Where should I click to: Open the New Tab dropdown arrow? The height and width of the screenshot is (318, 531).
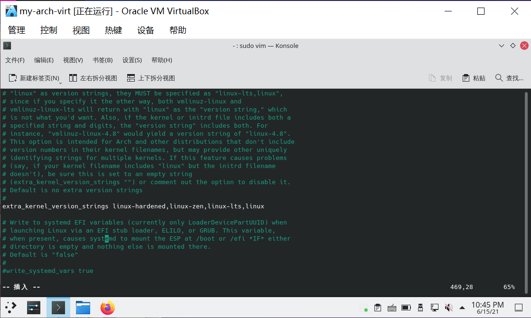pyautogui.click(x=61, y=83)
